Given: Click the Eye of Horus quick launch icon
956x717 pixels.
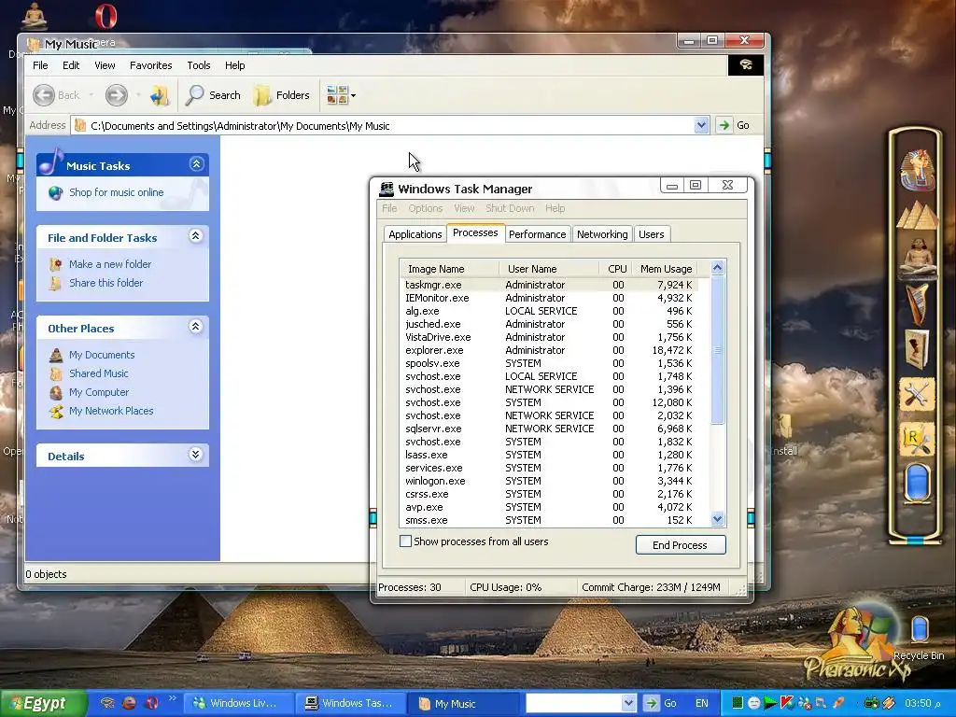Looking at the screenshot, I should pyautogui.click(x=107, y=703).
